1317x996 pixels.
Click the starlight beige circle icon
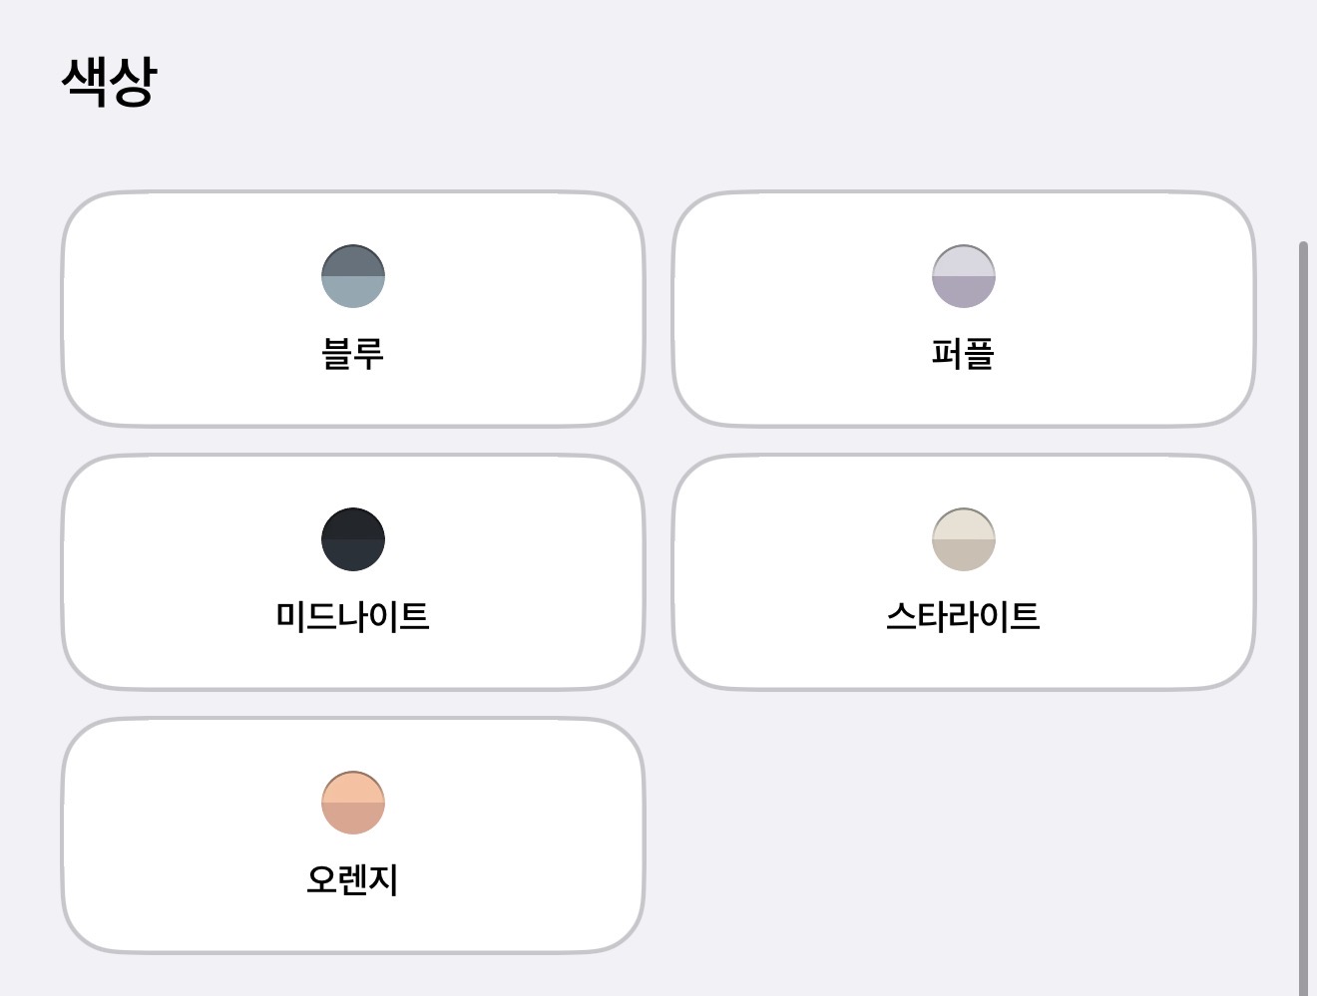966,539
